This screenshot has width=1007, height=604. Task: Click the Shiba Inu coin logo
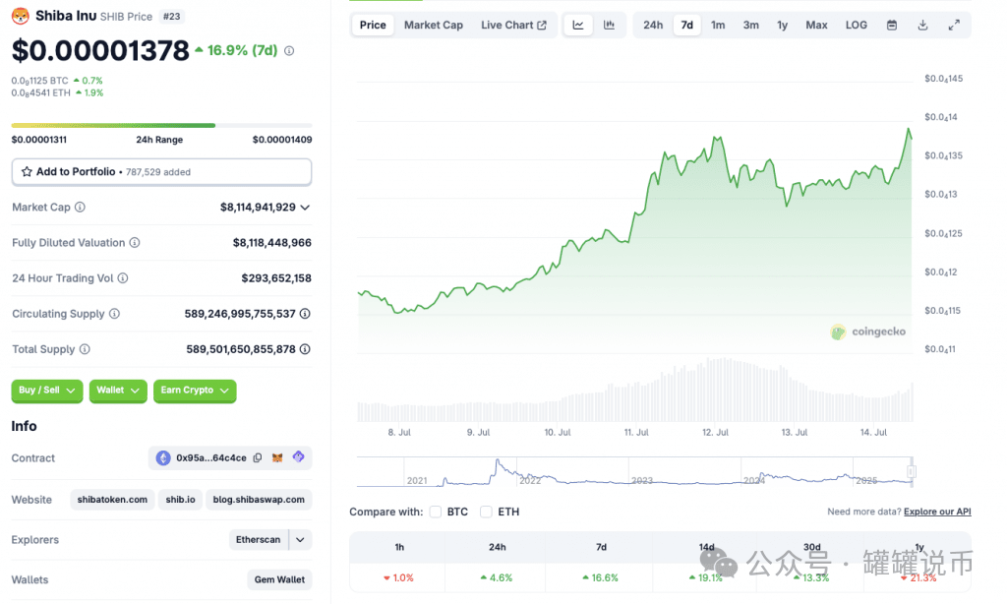click(21, 16)
